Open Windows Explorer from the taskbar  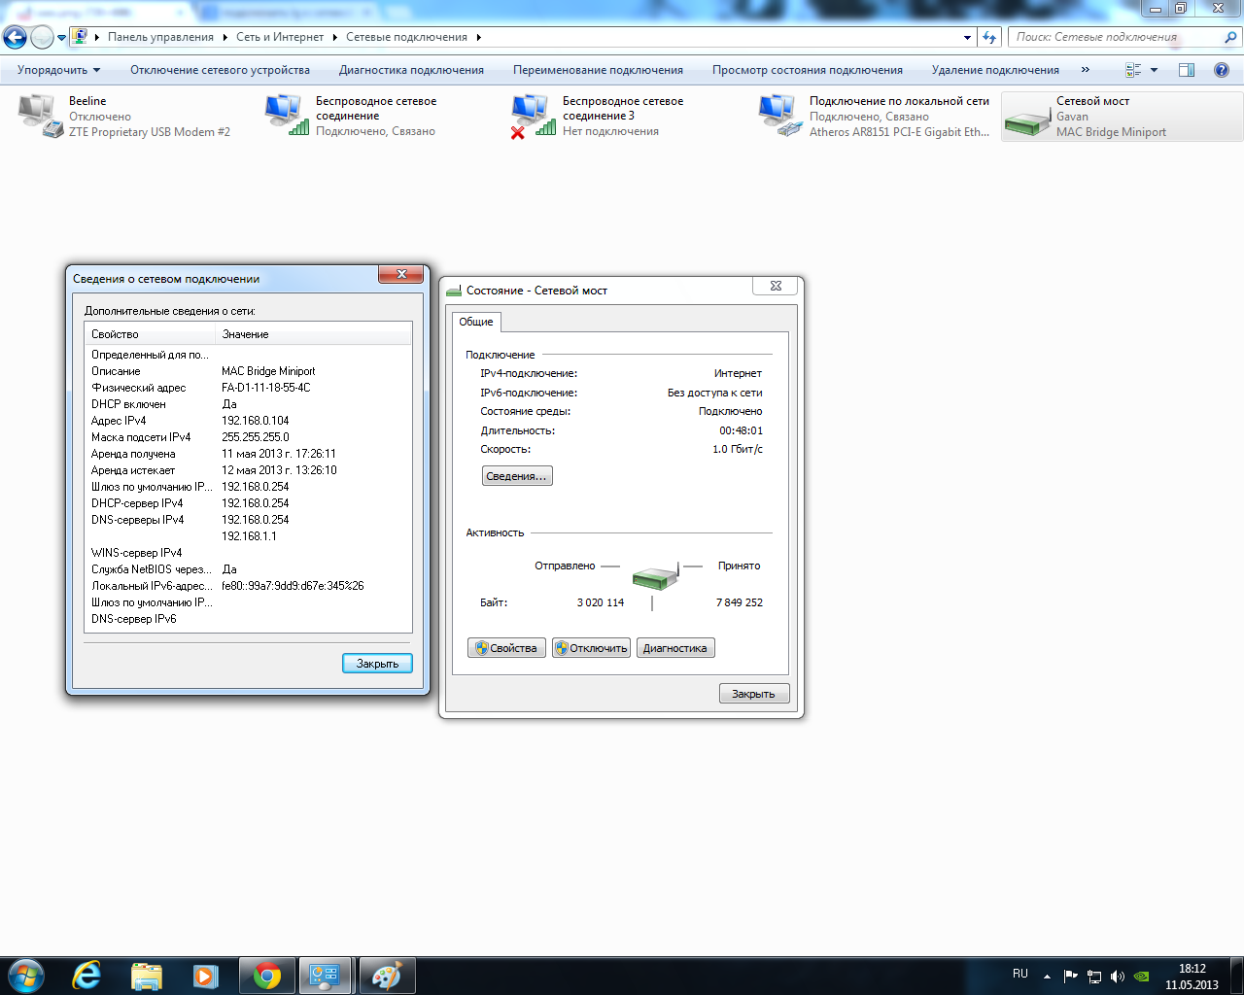147,976
